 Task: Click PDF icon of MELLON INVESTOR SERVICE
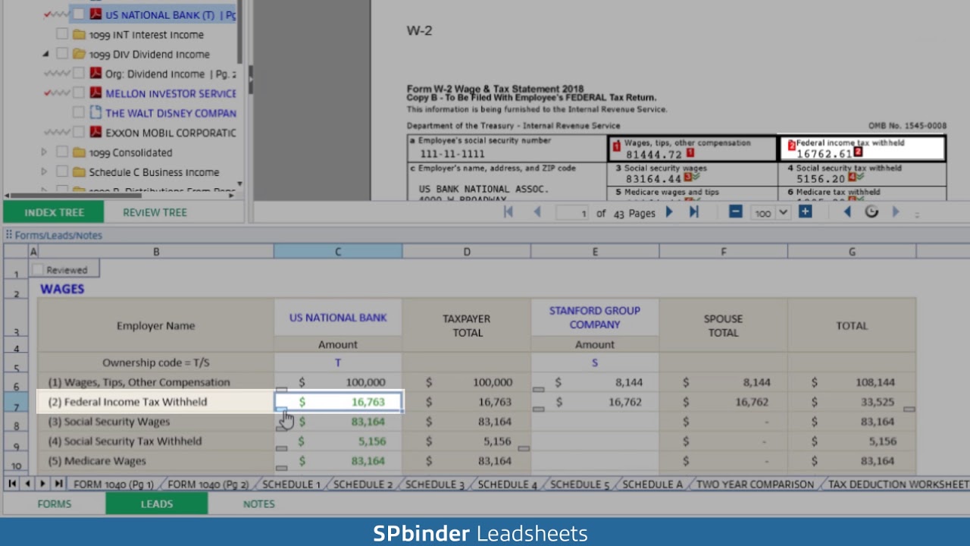tap(95, 93)
